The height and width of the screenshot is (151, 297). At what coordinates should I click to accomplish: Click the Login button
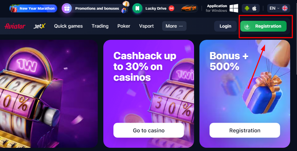point(225,26)
